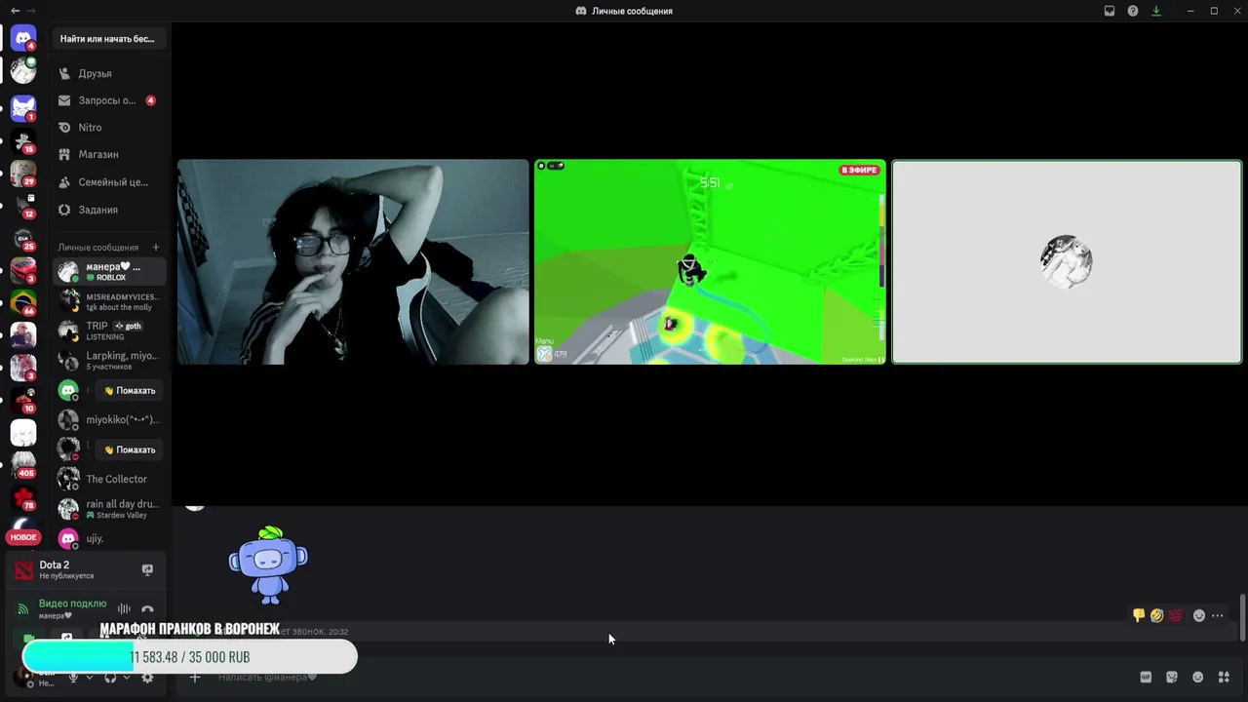Image resolution: width=1248 pixels, height=702 pixels.
Task: Click the green download update icon
Action: pos(1156,11)
